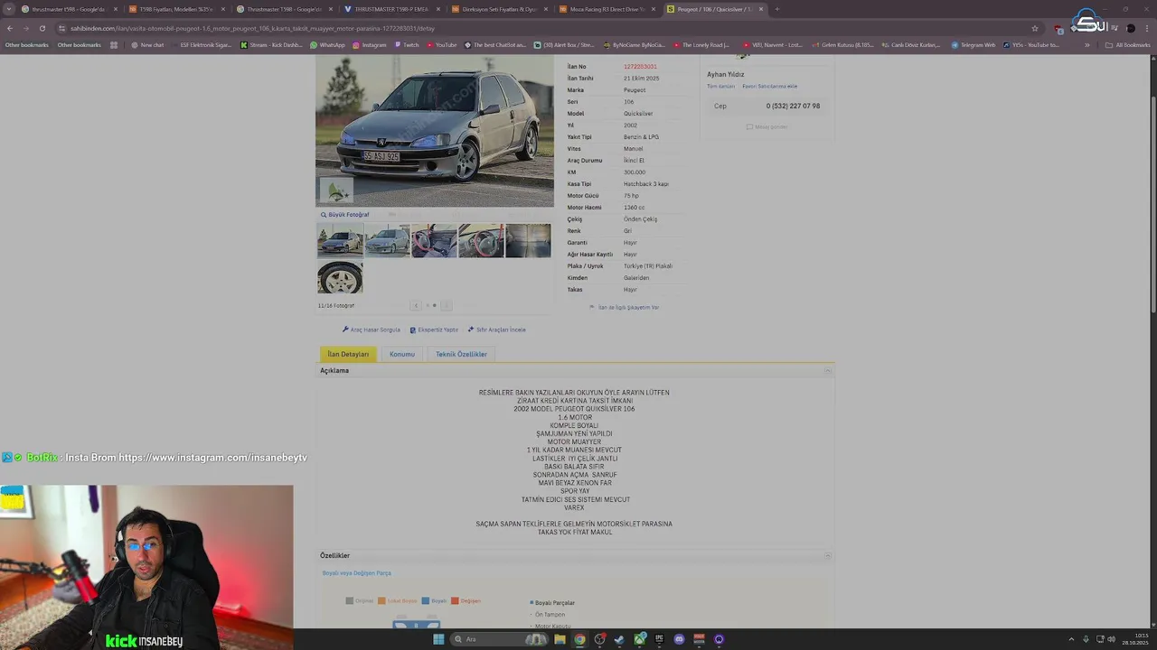
Task: Add seller to favorites link
Action: (769, 87)
